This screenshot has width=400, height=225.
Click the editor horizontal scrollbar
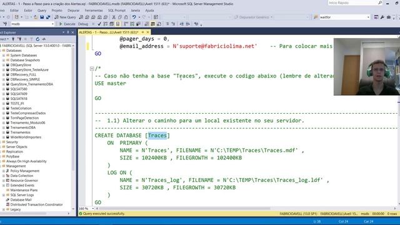185,208
